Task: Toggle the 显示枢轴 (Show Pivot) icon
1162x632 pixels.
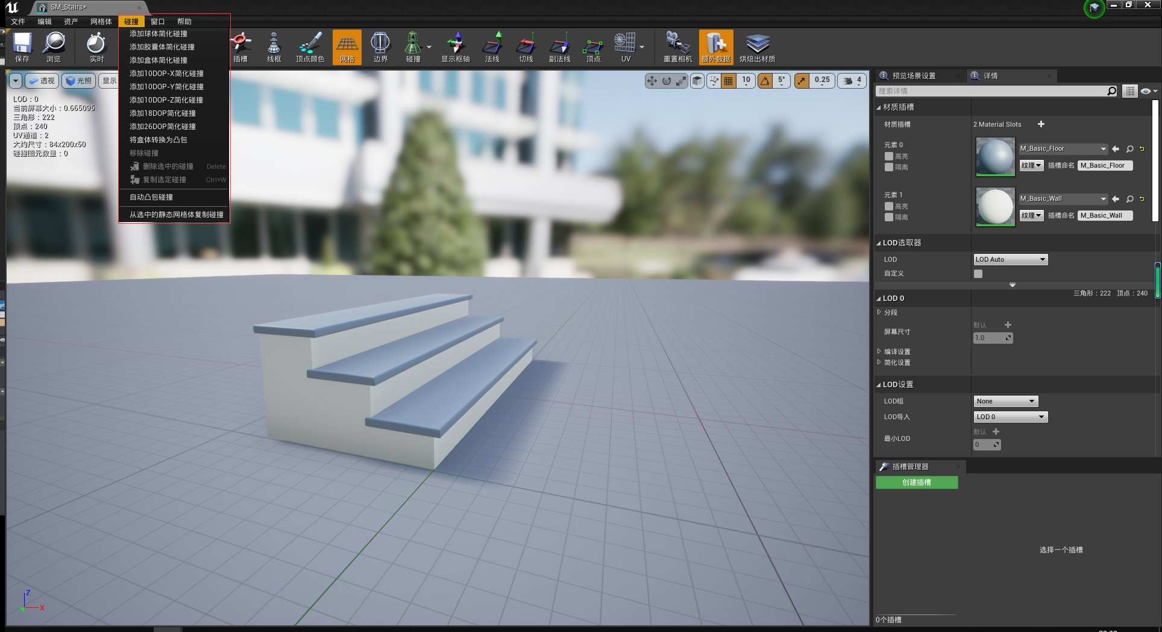Action: click(456, 47)
